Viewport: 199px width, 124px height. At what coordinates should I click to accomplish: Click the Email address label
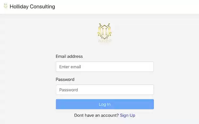coord(69,56)
